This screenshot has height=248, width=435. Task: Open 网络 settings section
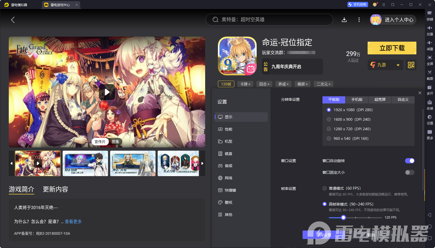pyautogui.click(x=241, y=178)
